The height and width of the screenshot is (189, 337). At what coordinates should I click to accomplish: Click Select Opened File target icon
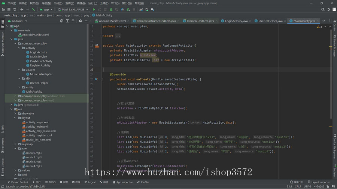[61, 21]
